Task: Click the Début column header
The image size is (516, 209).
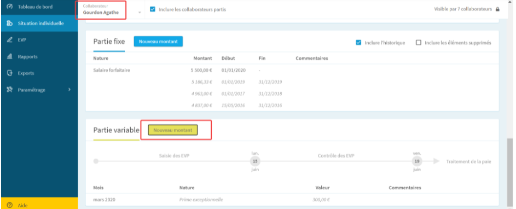Action: point(228,58)
